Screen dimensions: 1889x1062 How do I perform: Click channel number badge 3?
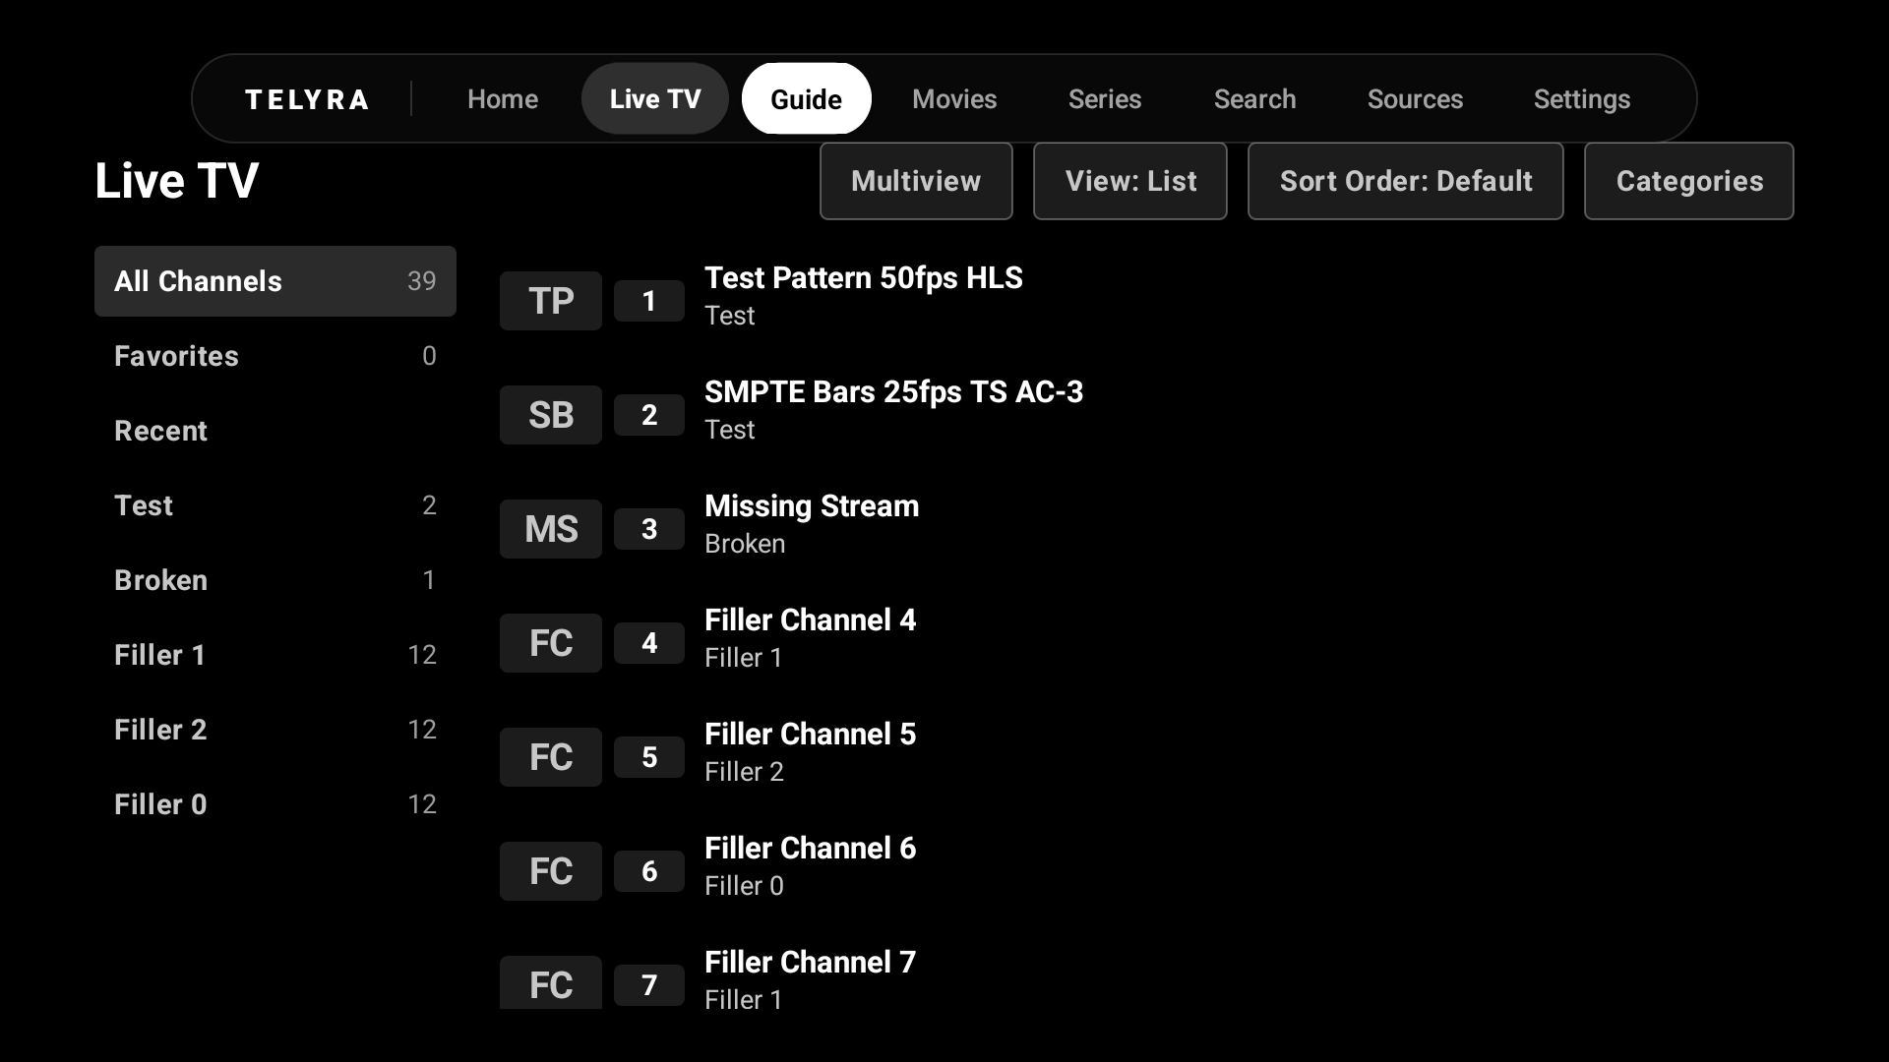tap(649, 529)
